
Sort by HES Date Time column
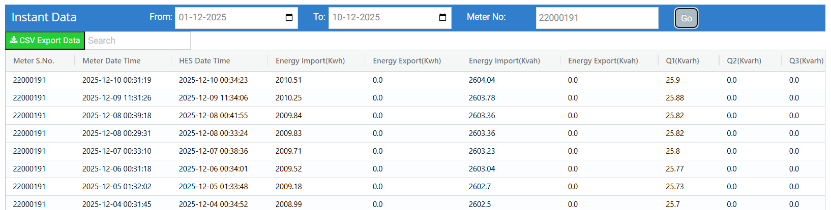(204, 61)
